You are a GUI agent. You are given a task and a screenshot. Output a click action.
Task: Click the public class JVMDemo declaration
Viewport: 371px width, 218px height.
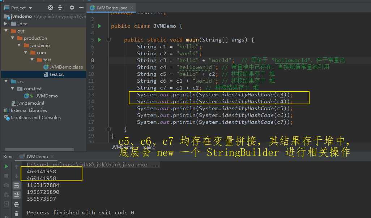(x=147, y=26)
